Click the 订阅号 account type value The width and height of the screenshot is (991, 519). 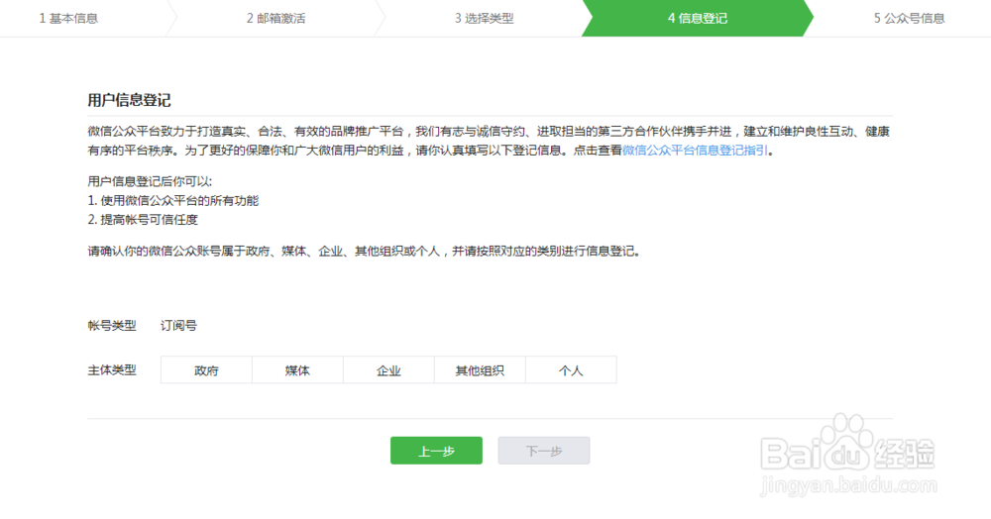(178, 326)
